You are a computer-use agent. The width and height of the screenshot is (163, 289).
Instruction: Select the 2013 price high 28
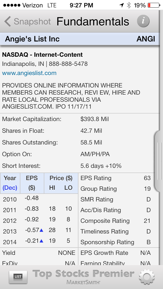52,230
